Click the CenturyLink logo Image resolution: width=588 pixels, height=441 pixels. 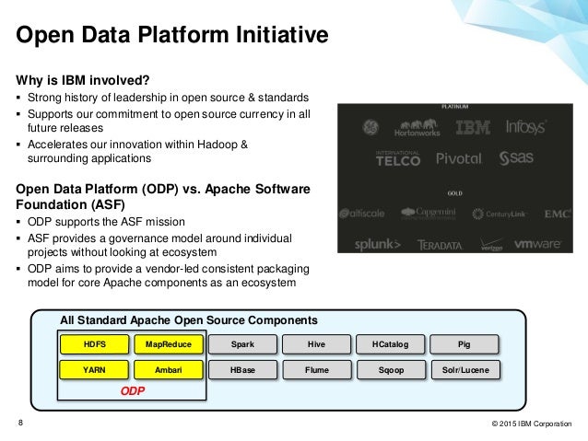499,214
